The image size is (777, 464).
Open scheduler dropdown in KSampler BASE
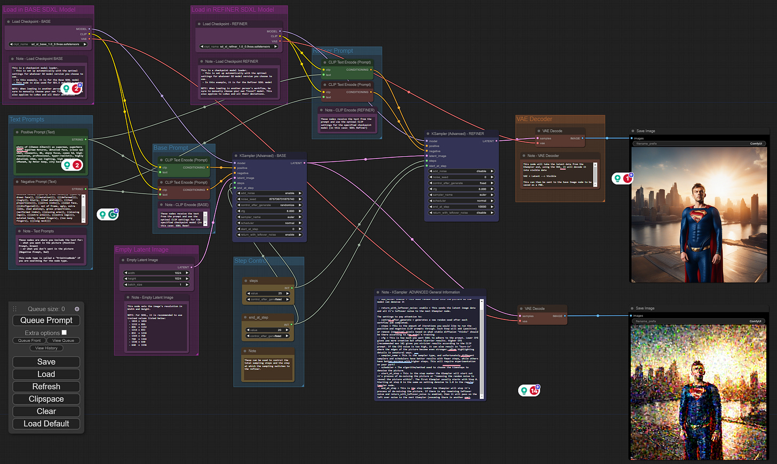[269, 223]
